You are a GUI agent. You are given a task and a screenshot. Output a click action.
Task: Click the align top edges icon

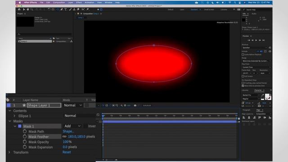tap(260, 117)
